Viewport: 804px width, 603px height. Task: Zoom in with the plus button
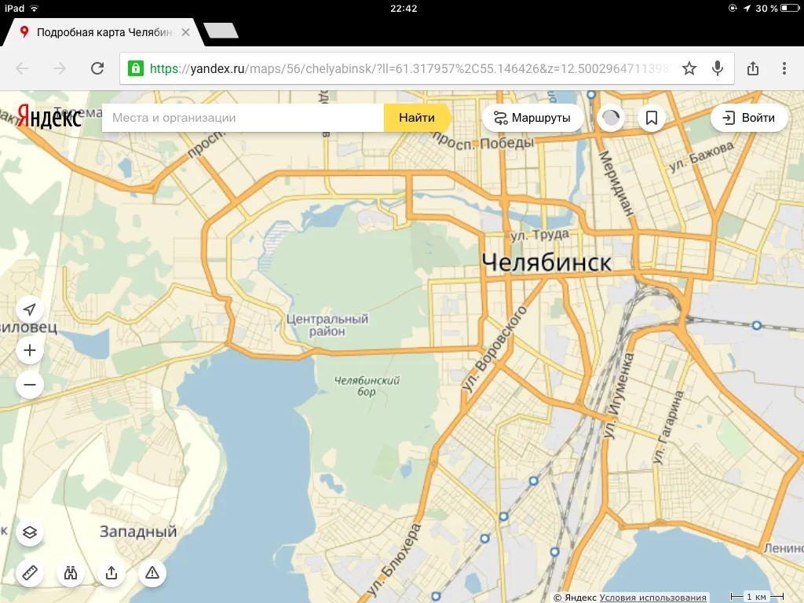tap(30, 350)
